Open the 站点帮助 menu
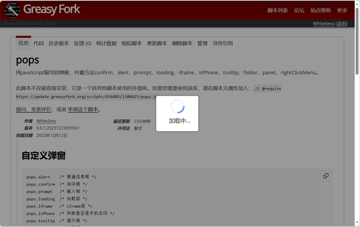Screen dimensions: 360x227 click(x=320, y=10)
